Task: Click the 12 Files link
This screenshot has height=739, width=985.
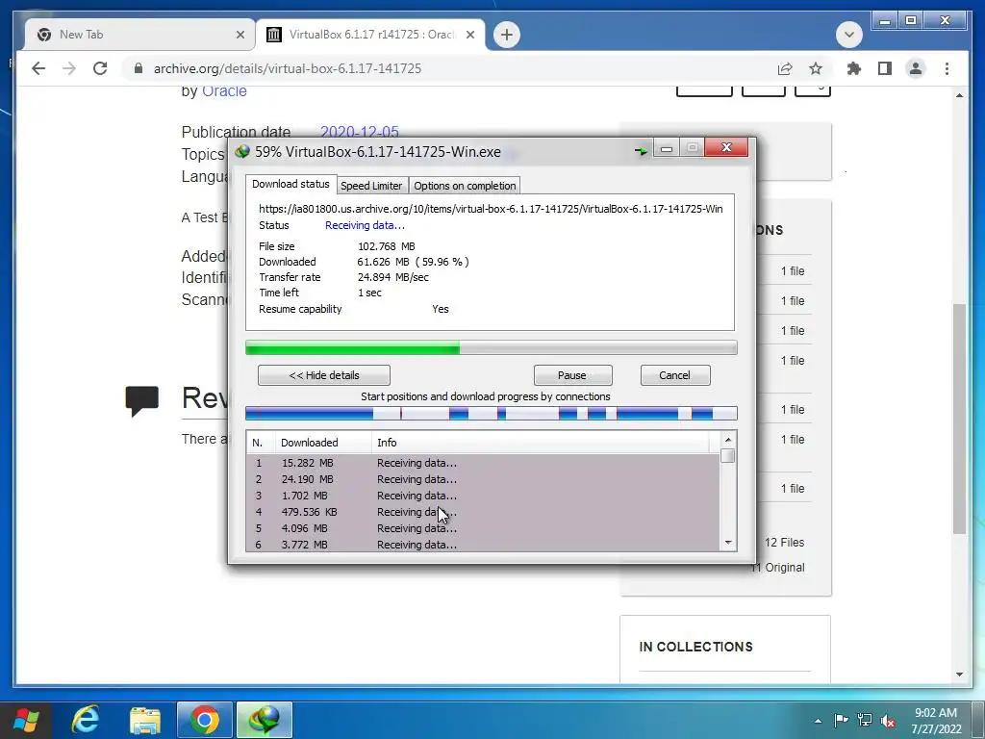Action: (x=784, y=543)
